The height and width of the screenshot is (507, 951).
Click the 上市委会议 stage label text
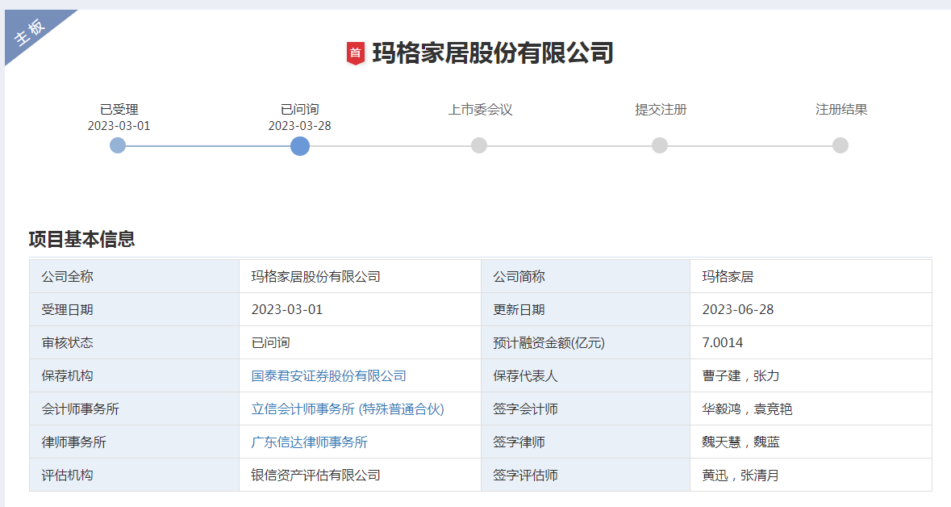[x=480, y=110]
